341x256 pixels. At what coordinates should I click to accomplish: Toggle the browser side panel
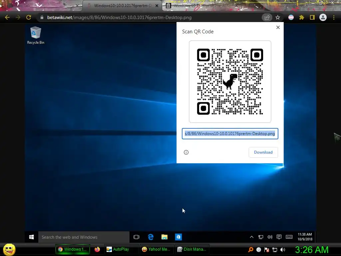[312, 17]
